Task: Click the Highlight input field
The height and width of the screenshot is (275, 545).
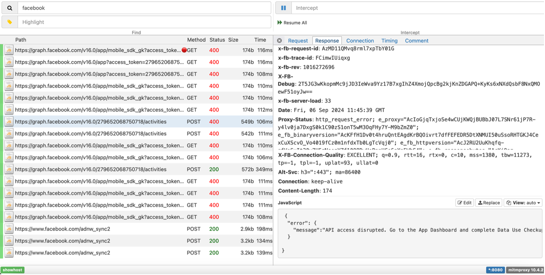Action: 144,22
